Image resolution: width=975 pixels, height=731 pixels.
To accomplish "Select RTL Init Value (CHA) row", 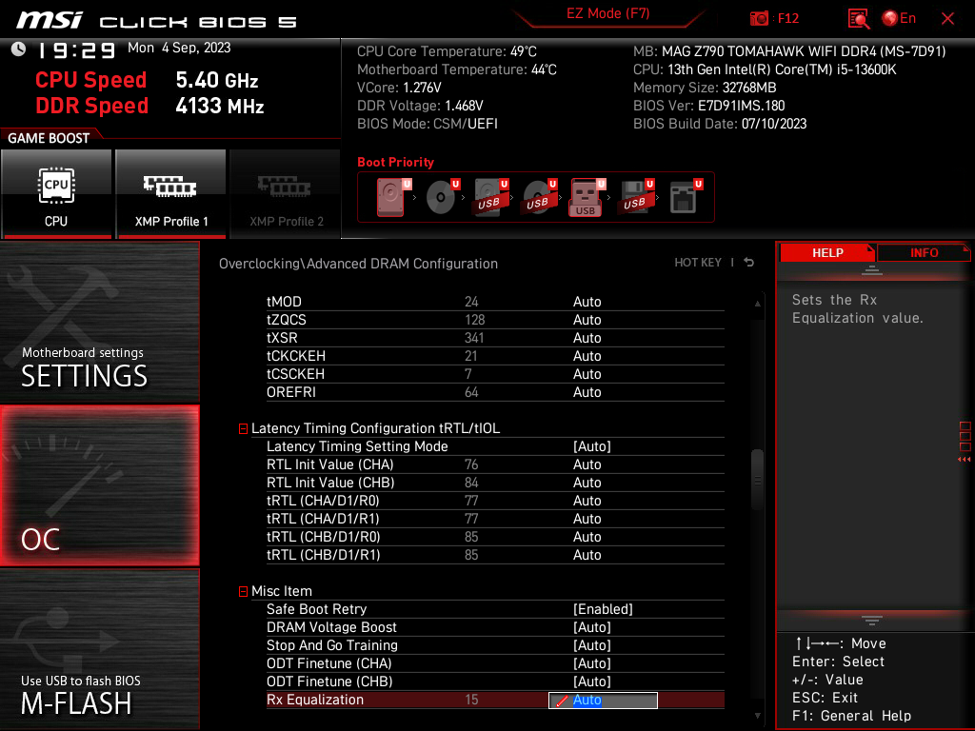I will pyautogui.click(x=495, y=464).
